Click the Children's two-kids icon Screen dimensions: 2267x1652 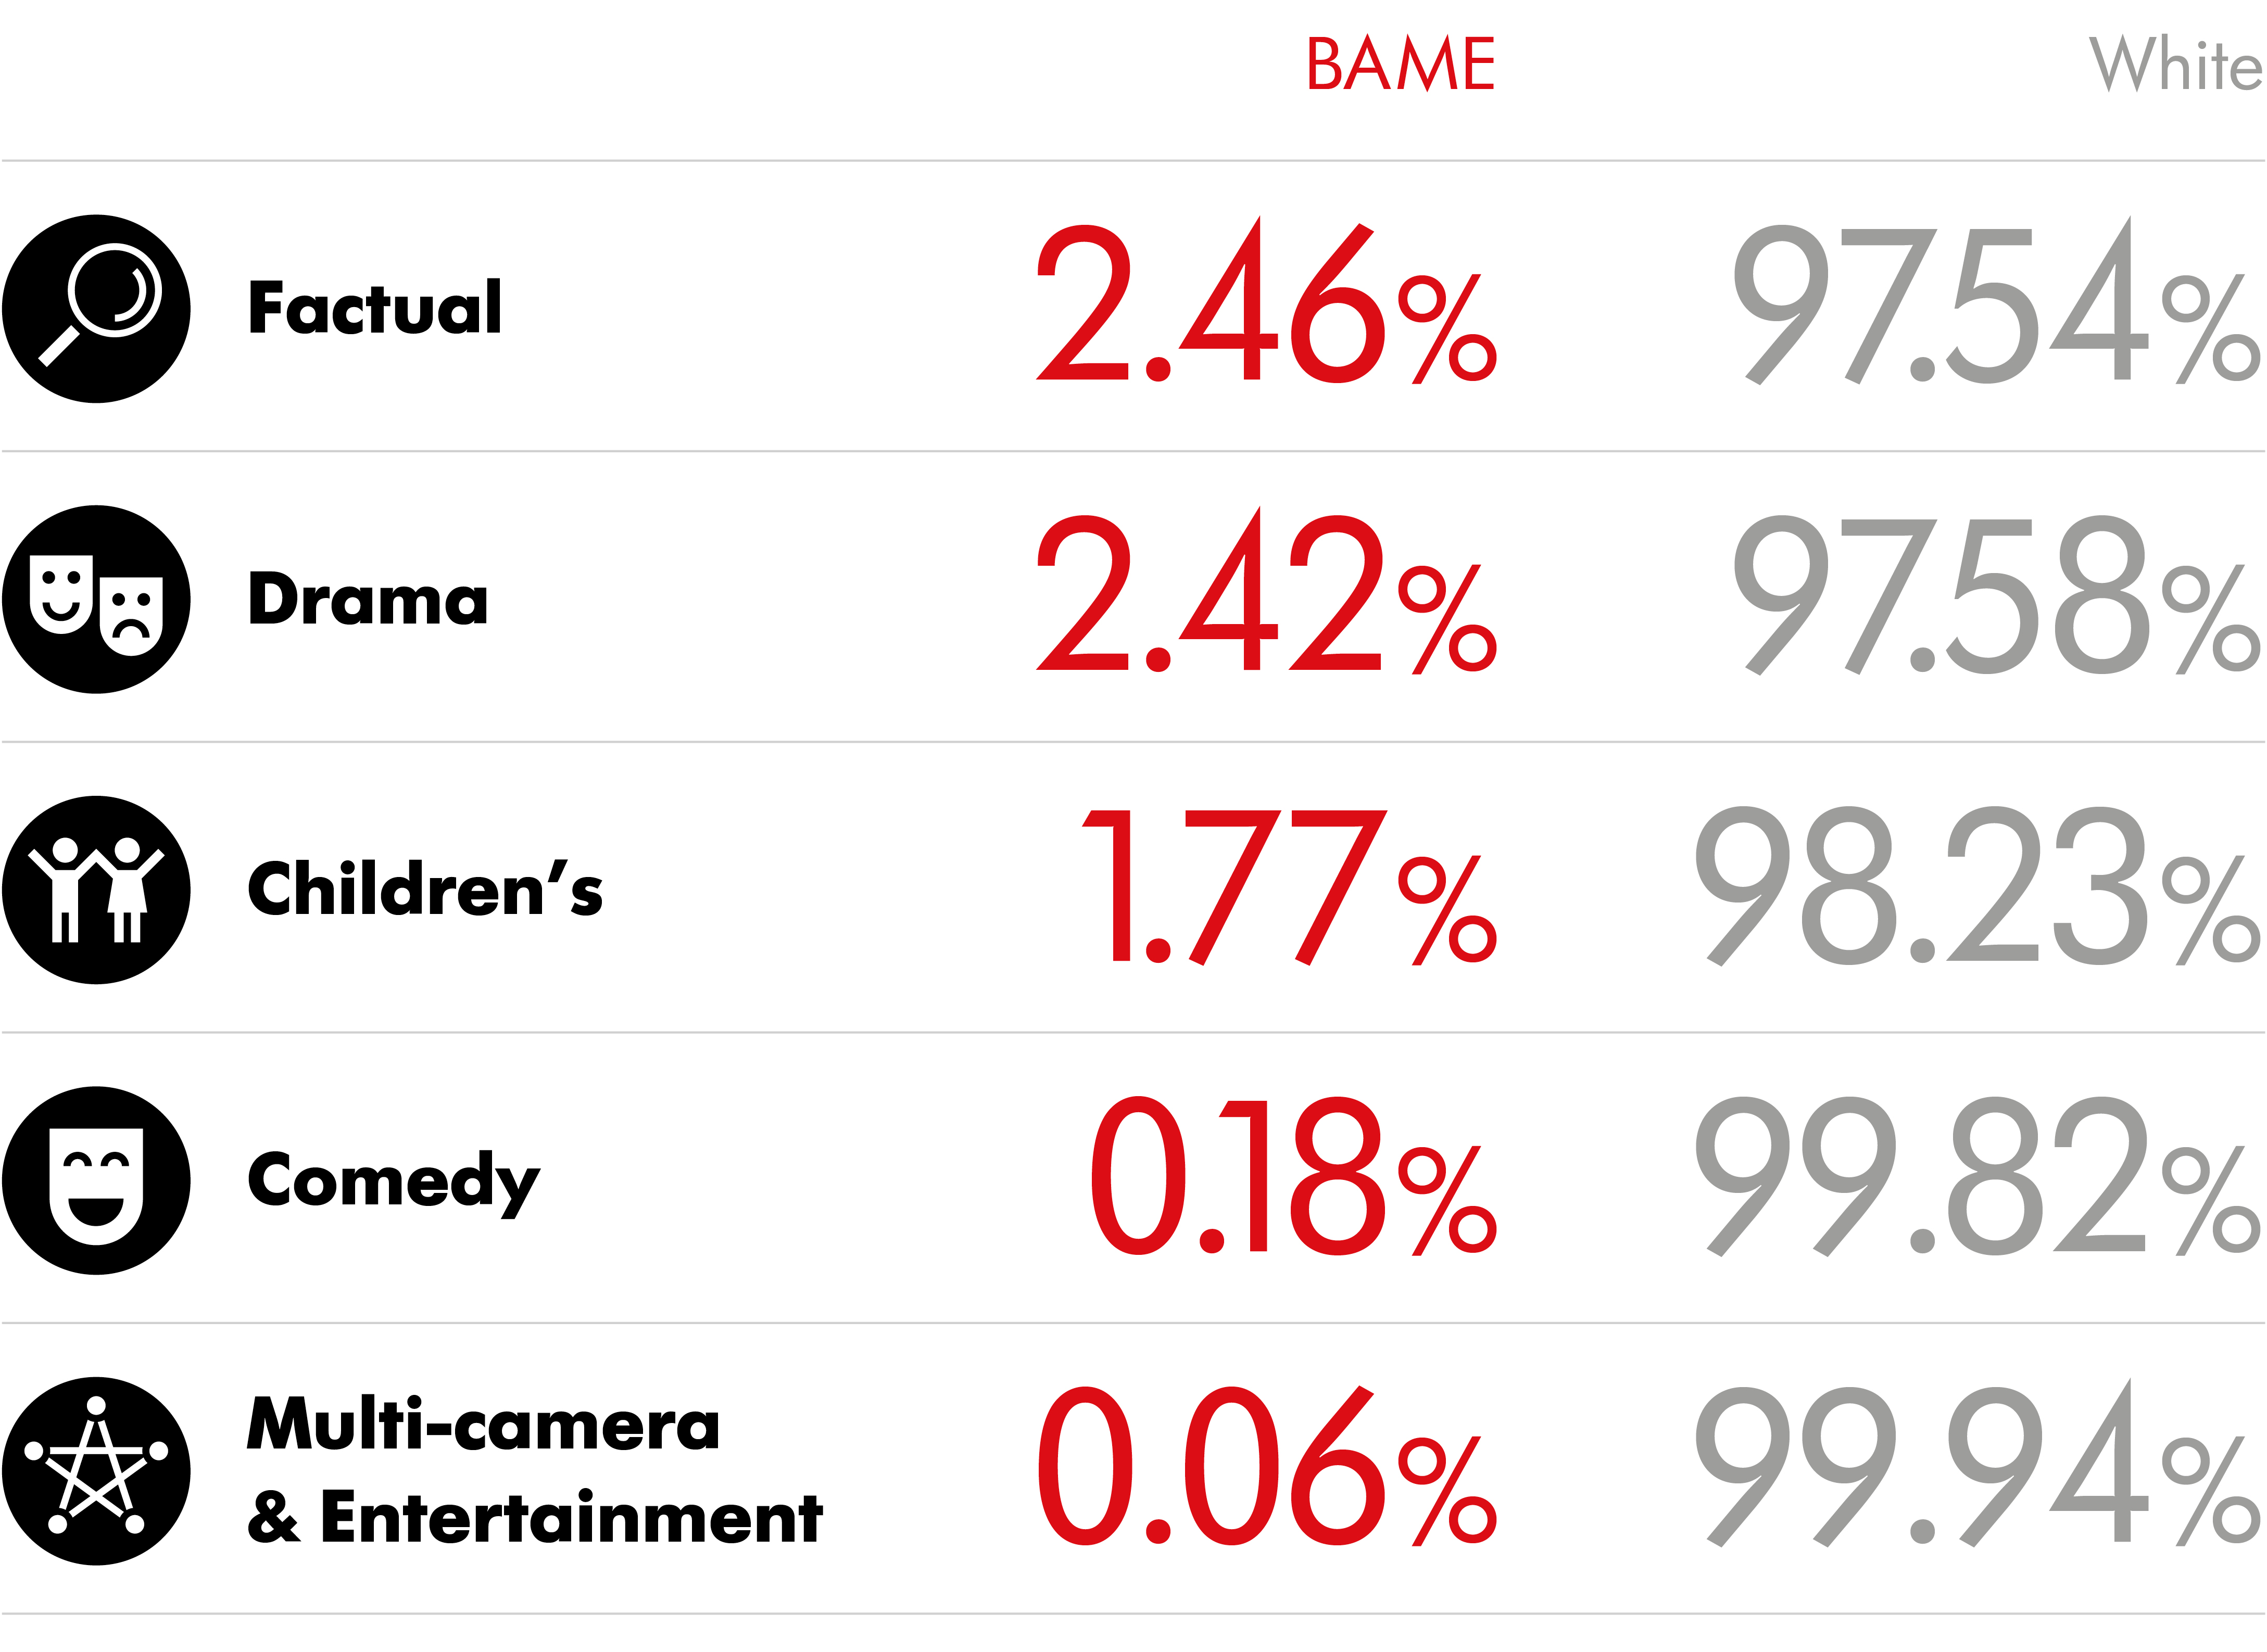click(x=96, y=890)
